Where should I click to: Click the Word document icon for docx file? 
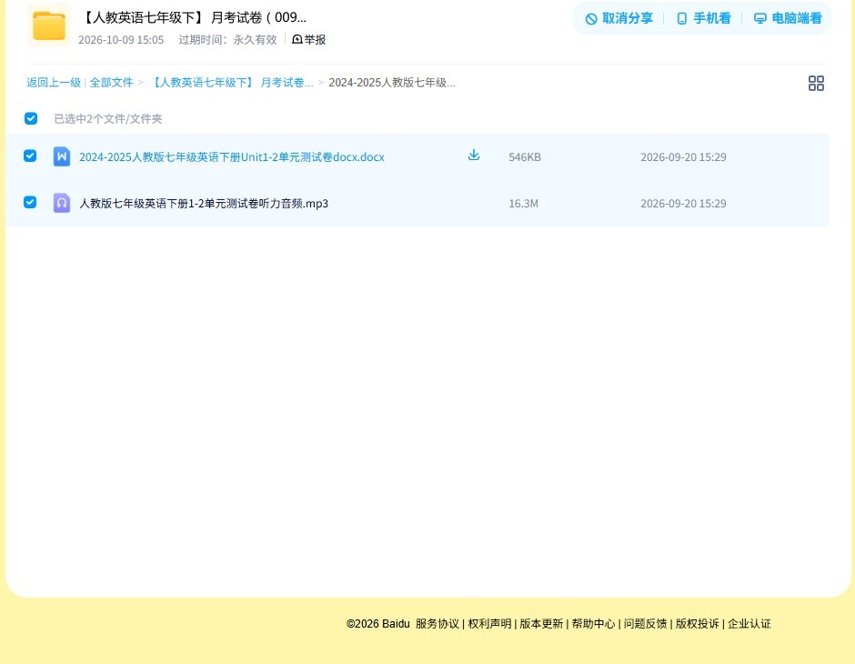click(x=62, y=157)
